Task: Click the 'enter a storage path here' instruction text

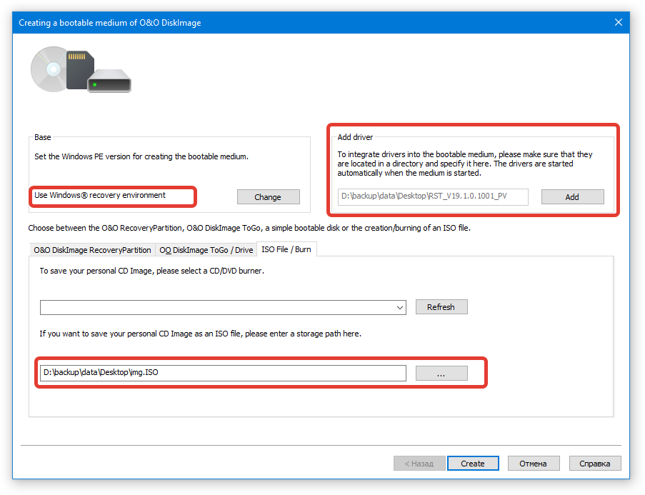Action: 200,334
